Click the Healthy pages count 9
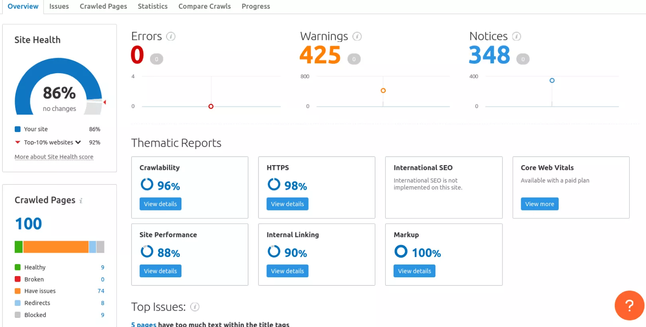The height and width of the screenshot is (327, 646). click(x=102, y=267)
